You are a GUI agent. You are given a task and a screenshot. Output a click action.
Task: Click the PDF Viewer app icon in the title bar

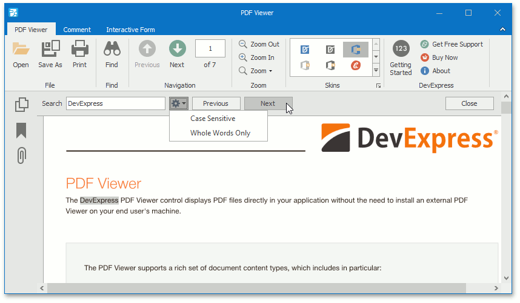pyautogui.click(x=13, y=13)
